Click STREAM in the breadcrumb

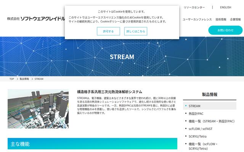(x=39, y=79)
